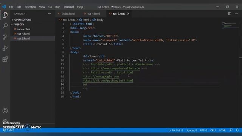
Task: Follow the tut_4.html href link on line 10
Action: [x=105, y=60]
